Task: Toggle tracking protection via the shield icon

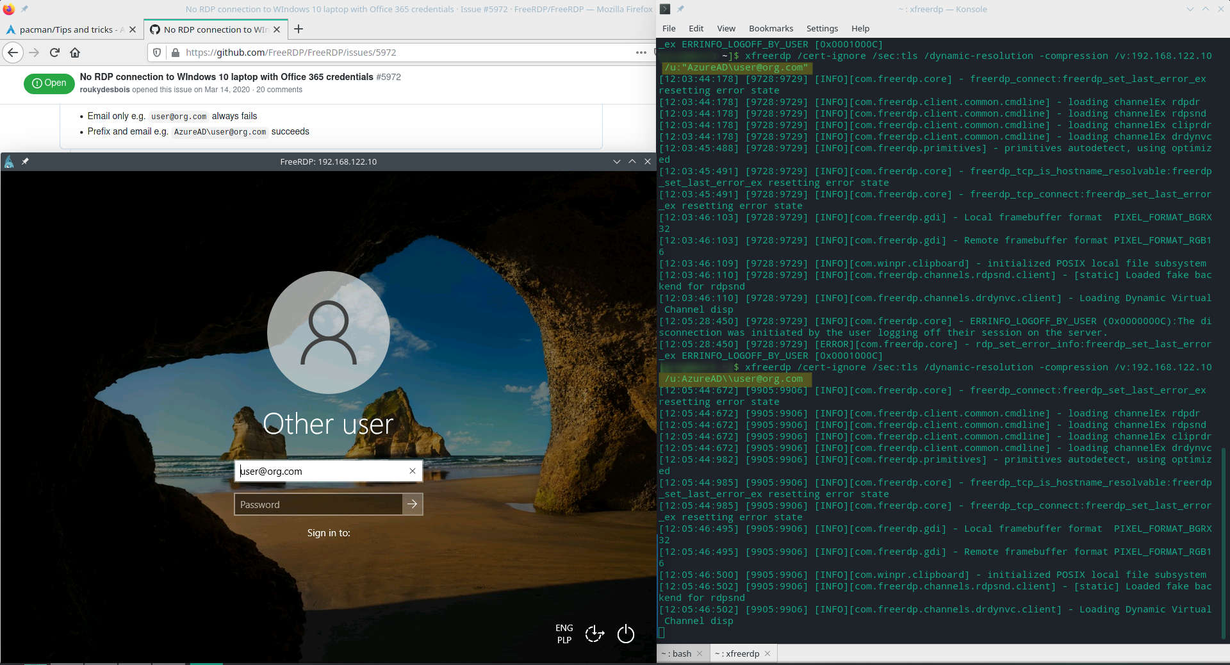Action: click(x=156, y=53)
